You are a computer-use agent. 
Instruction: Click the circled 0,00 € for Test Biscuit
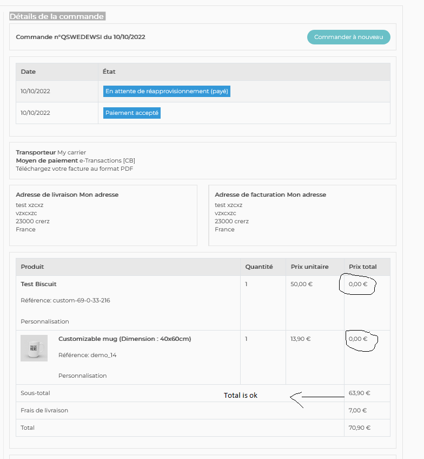pos(358,284)
